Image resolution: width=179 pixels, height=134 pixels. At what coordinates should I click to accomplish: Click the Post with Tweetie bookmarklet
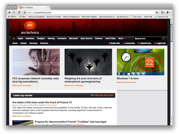pos(89,17)
